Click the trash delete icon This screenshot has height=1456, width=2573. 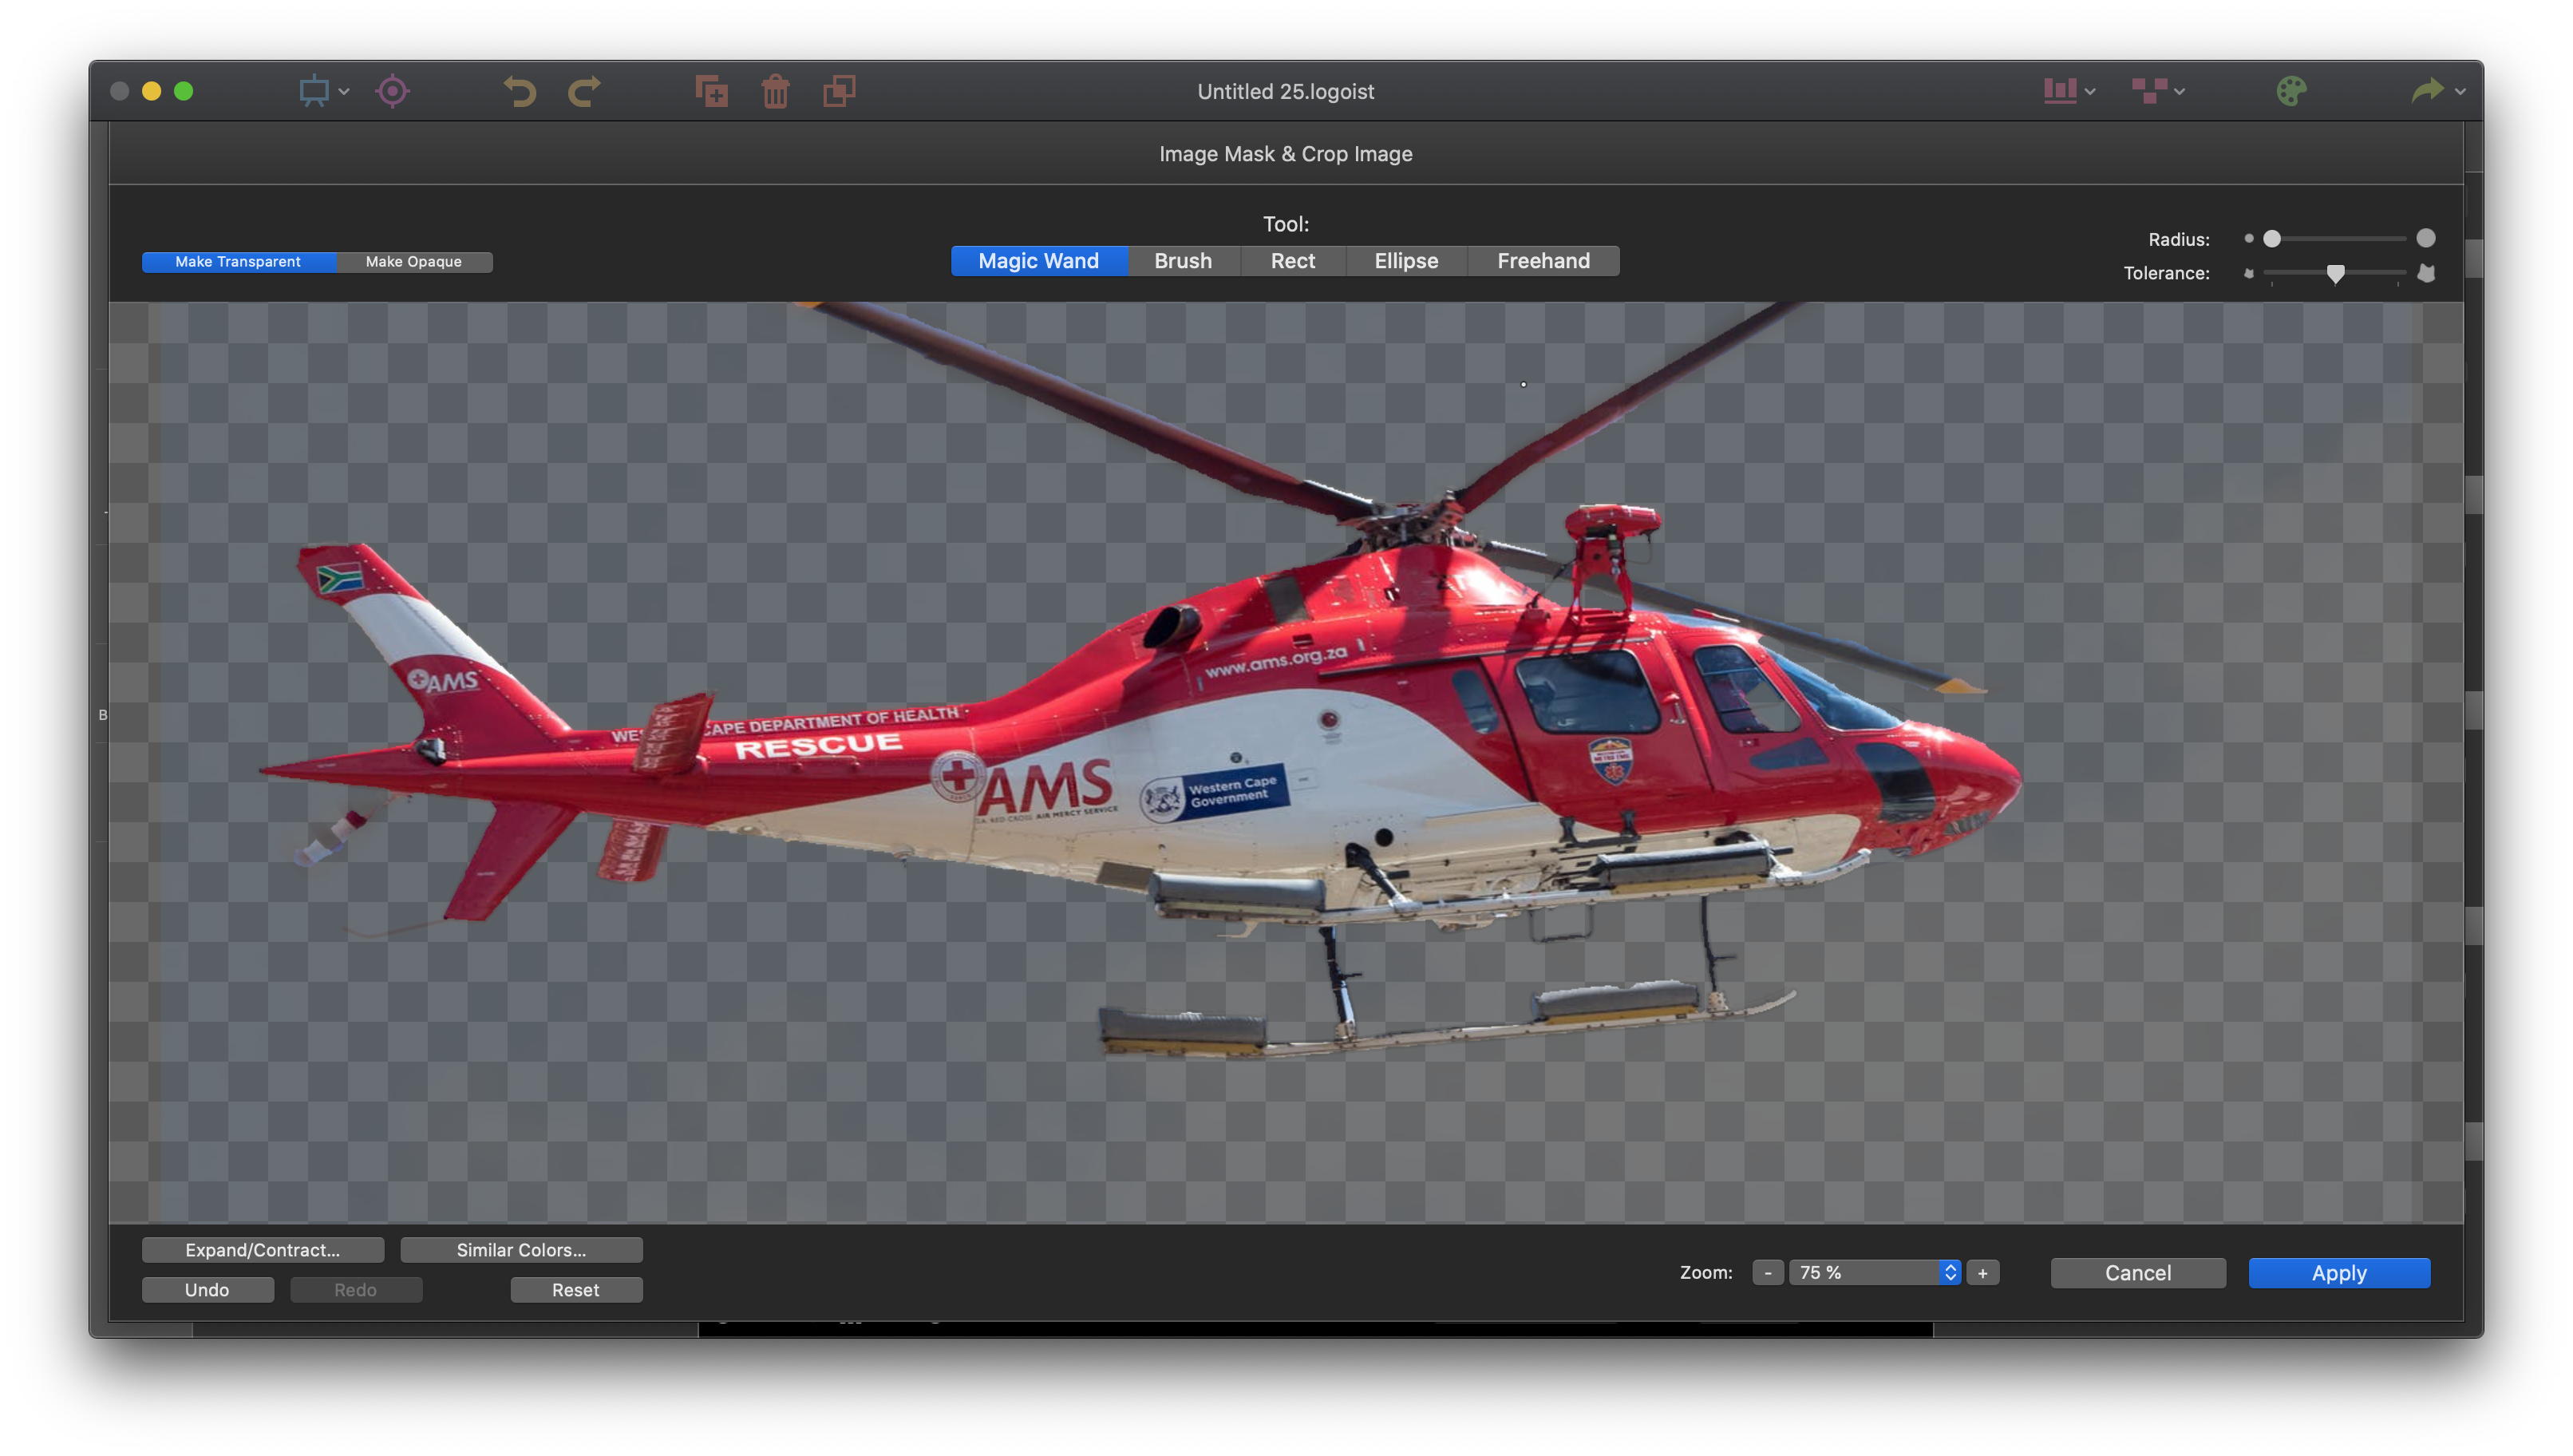coord(776,91)
